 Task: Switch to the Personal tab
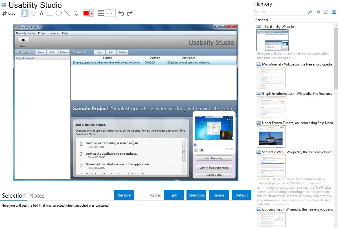(262, 20)
